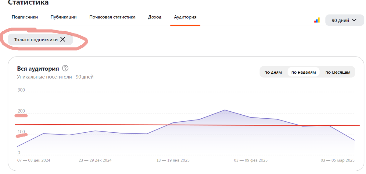366x174 pixels.
Task: Open the Почасовая статистика tab
Action: point(112,17)
